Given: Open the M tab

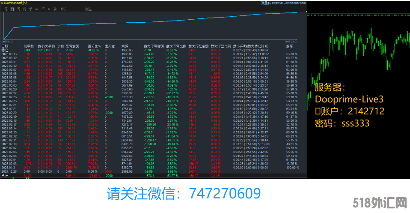Looking at the screenshot, I should pyautogui.click(x=49, y=9).
